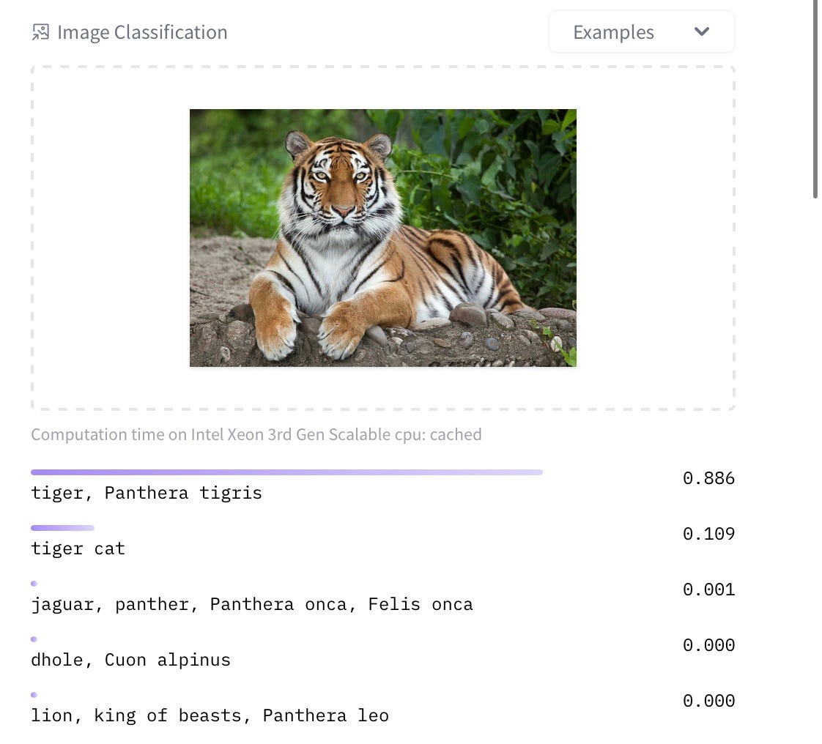The height and width of the screenshot is (744, 822).
Task: Click the tiger cat result row
Action: click(x=78, y=548)
